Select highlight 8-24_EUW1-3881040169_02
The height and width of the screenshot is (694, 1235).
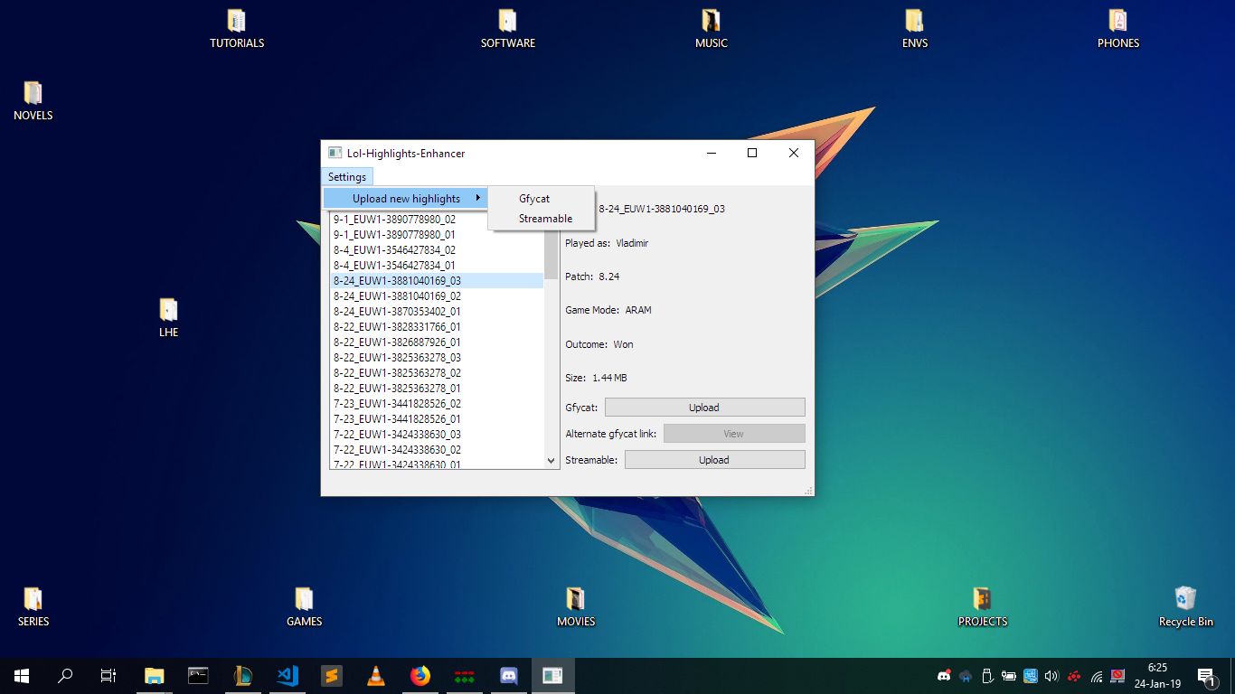click(x=437, y=296)
